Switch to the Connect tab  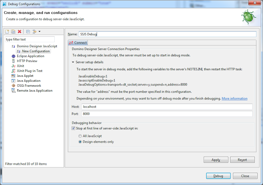[x=78, y=43]
